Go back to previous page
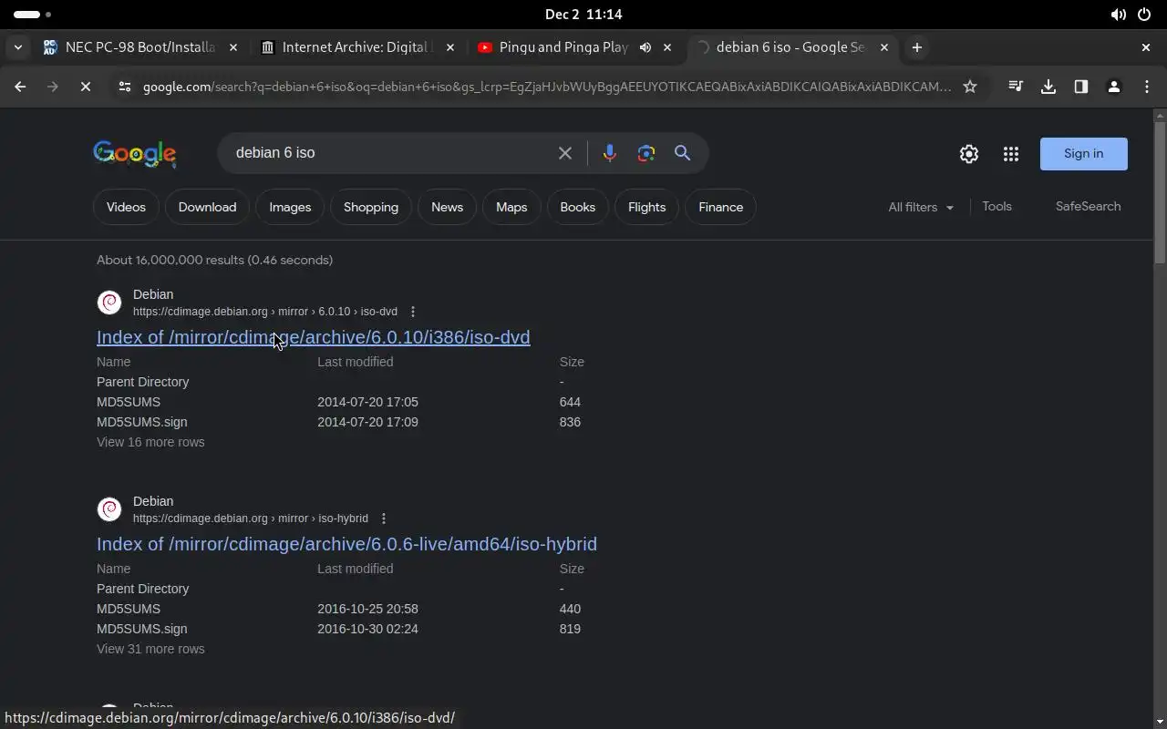This screenshot has width=1167, height=729. [20, 87]
